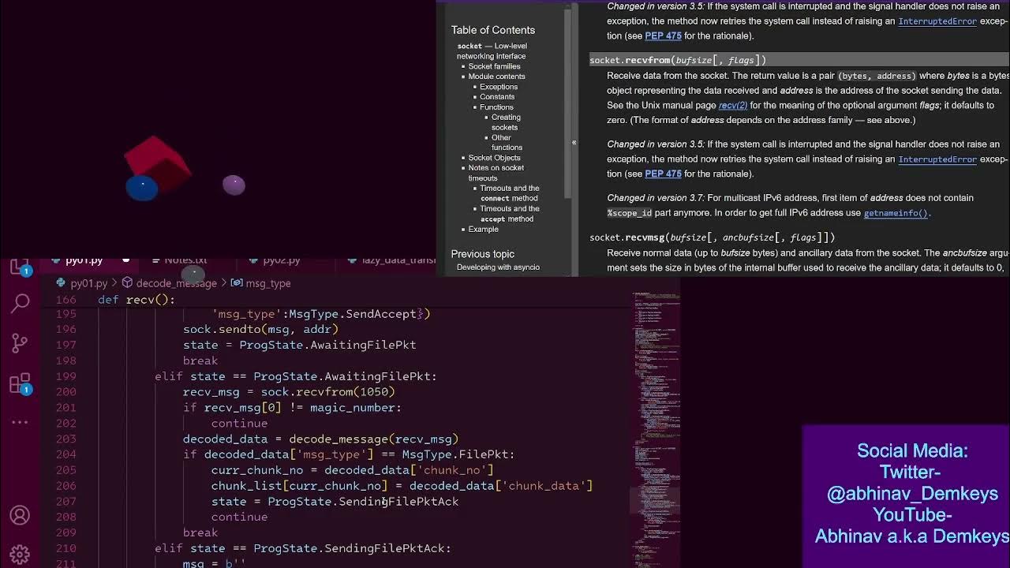Open the Constants TOC link
This screenshot has width=1010, height=568.
click(x=497, y=97)
